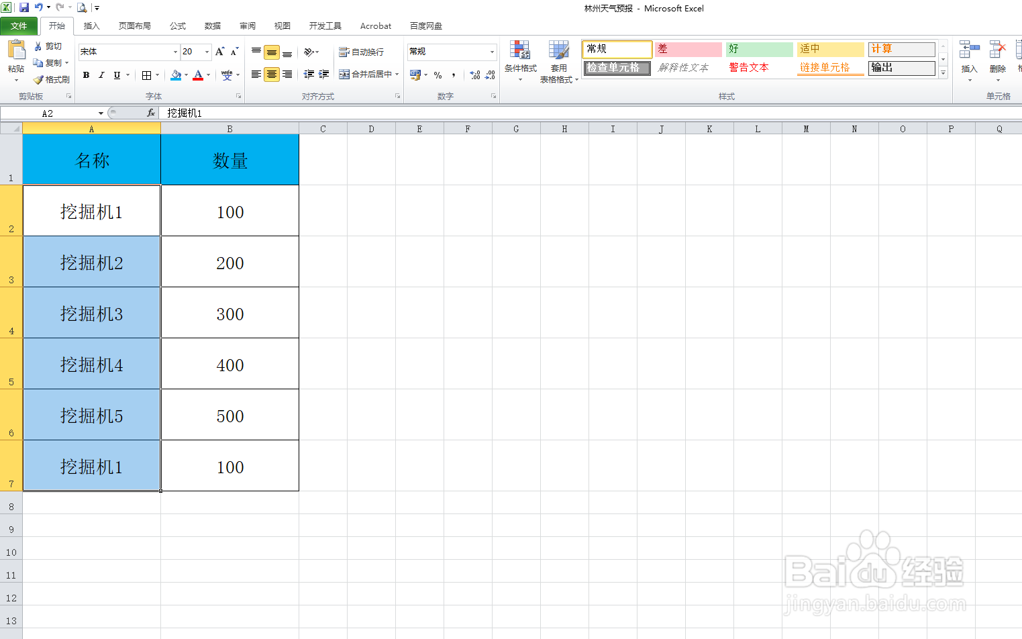Open the number format dropdown
Viewport: 1022px width, 639px height.
click(492, 52)
